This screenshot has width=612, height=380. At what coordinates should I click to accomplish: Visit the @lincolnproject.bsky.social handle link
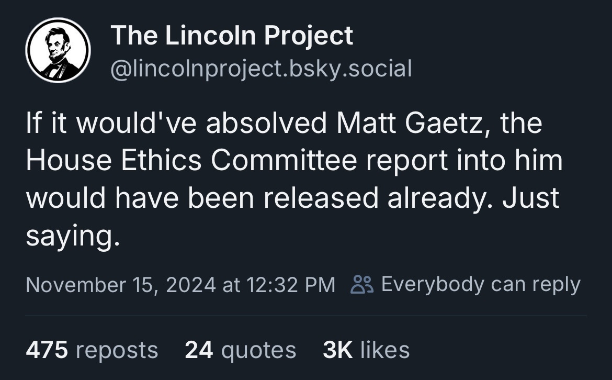pyautogui.click(x=261, y=69)
